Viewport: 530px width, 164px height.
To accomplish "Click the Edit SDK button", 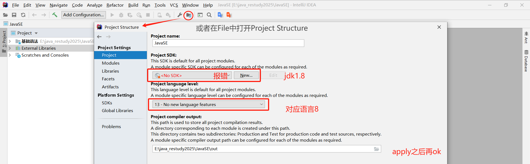I will 273,75.
